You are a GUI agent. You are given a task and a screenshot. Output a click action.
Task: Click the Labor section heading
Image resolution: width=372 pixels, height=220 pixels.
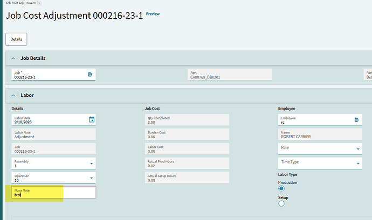click(27, 95)
